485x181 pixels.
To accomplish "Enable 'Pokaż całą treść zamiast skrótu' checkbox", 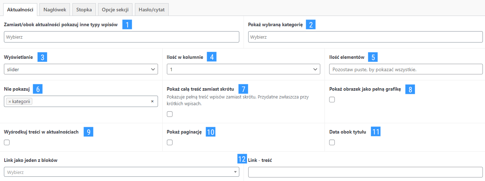I will 170,114.
